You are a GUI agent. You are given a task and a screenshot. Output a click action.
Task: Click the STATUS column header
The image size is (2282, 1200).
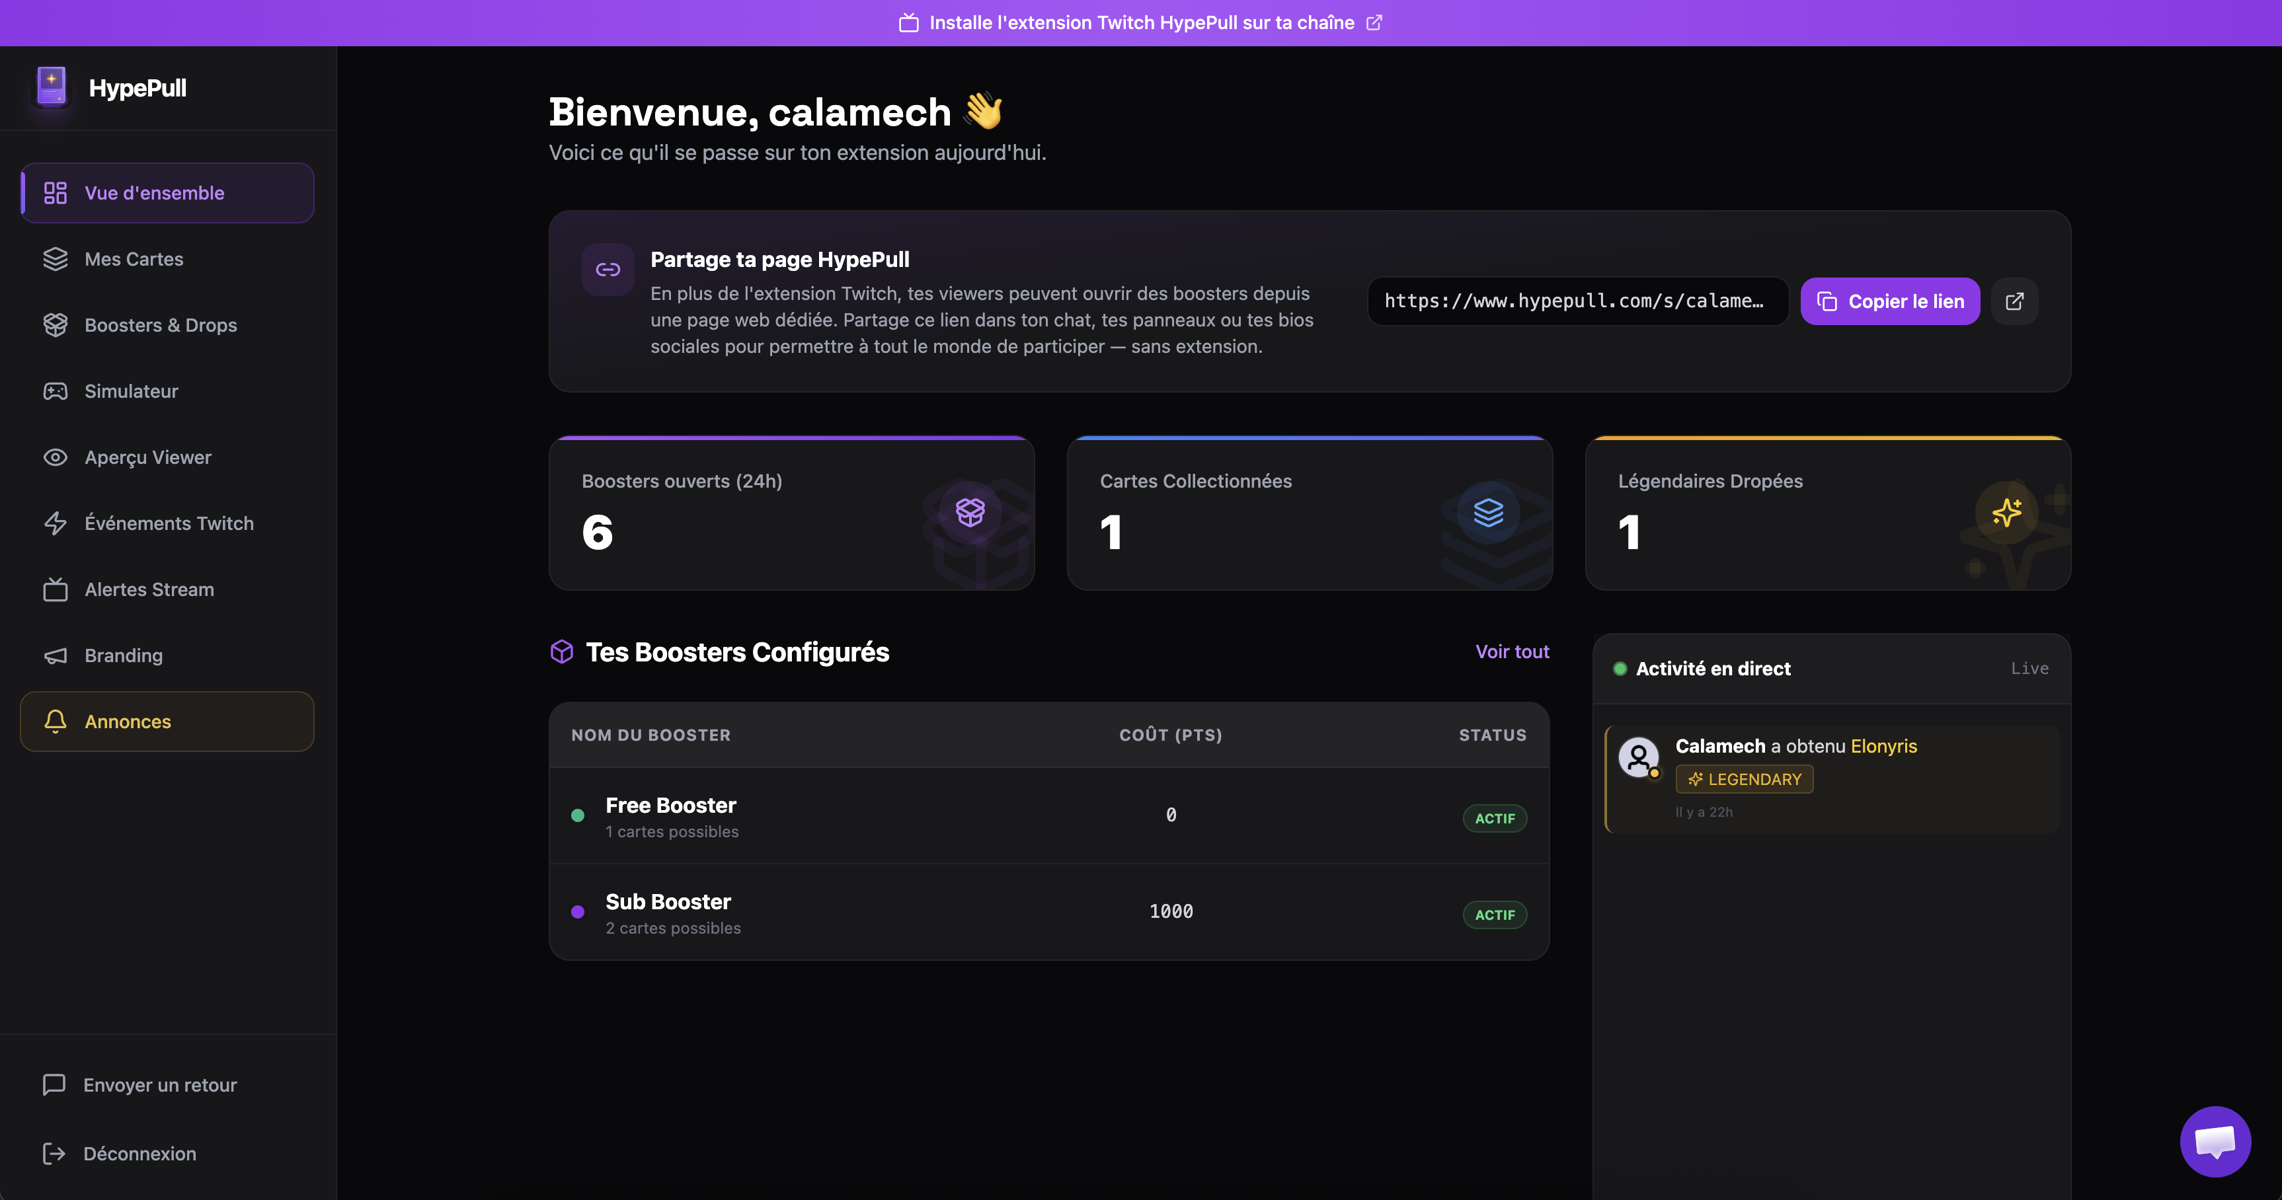pos(1493,735)
